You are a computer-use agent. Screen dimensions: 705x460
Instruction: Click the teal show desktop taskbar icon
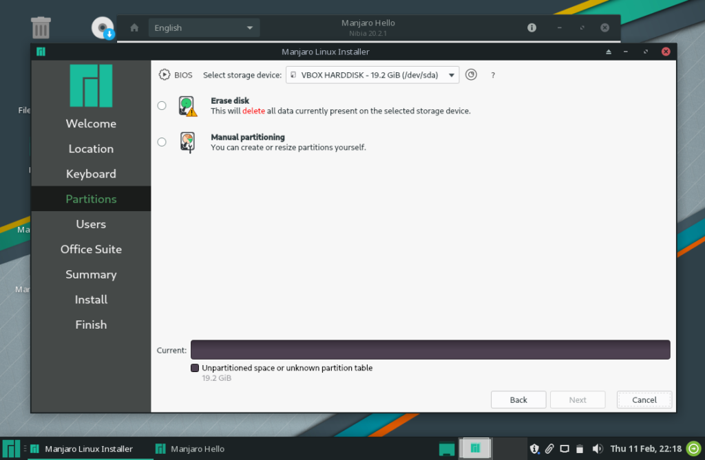(446, 449)
